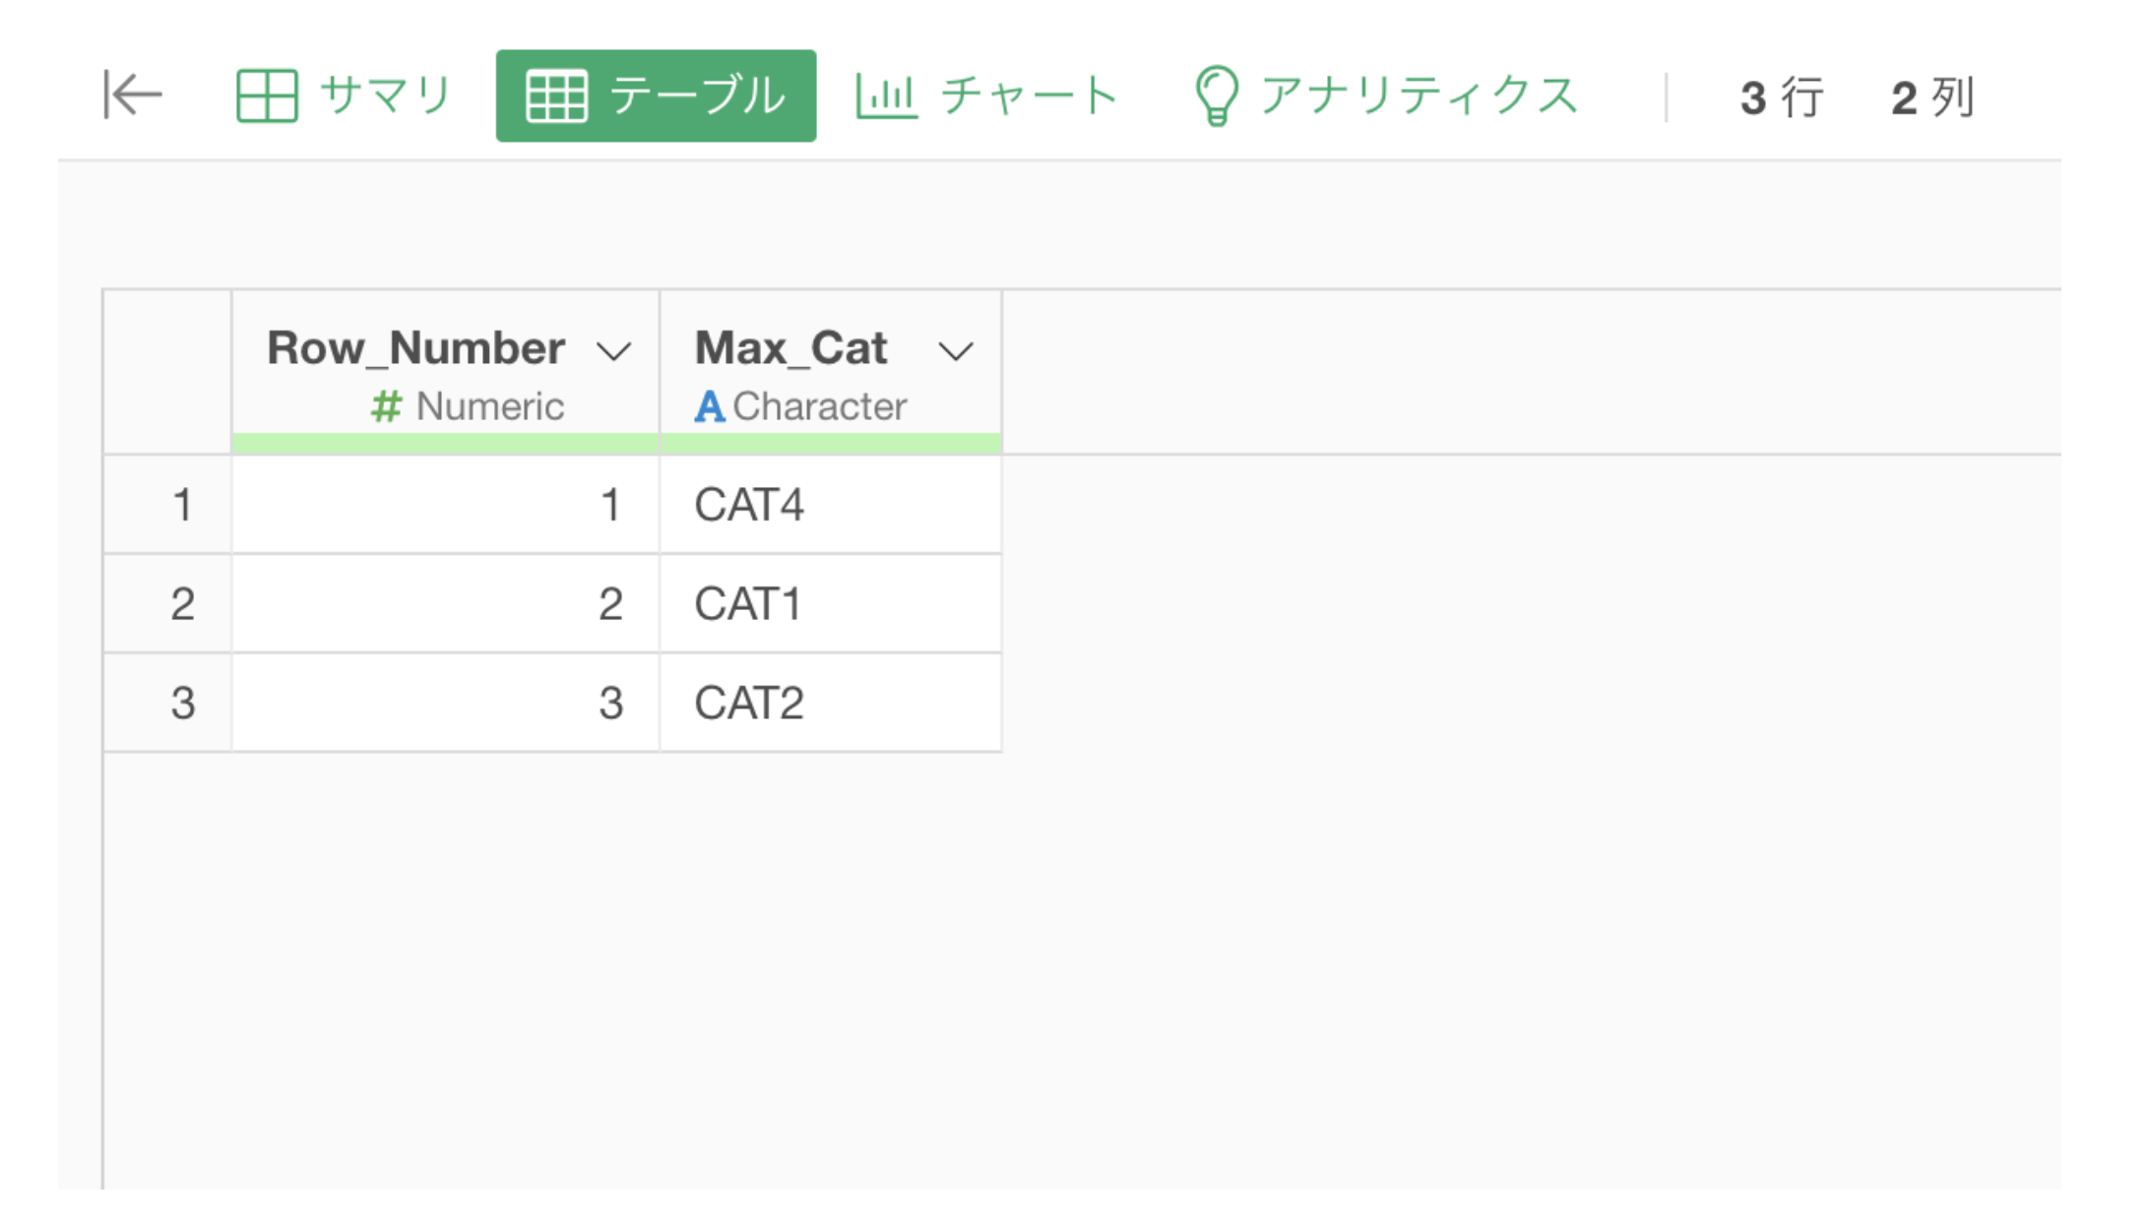Image resolution: width=2150 pixels, height=1228 pixels.
Task: Collapse panel with left arrow icon
Action: coord(133,95)
